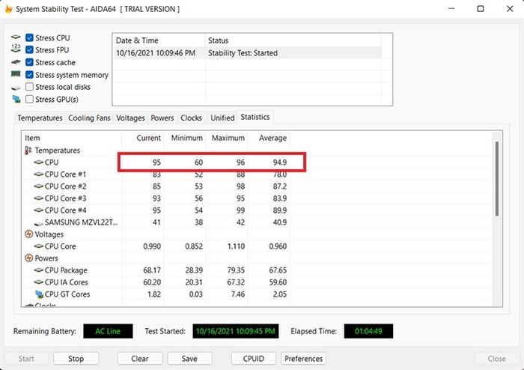Screen dimensions: 524x370
Task: Click the chip icon beside CPU Core #4
Action: pyautogui.click(x=39, y=210)
